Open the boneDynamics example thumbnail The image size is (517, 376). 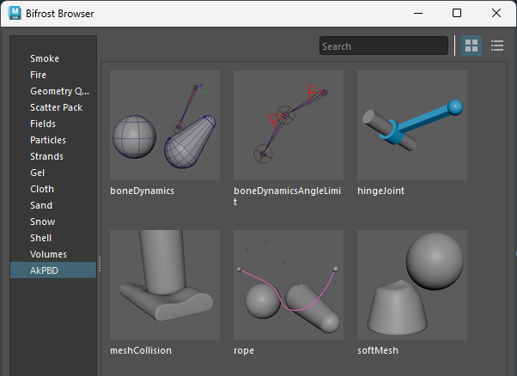[x=165, y=125]
